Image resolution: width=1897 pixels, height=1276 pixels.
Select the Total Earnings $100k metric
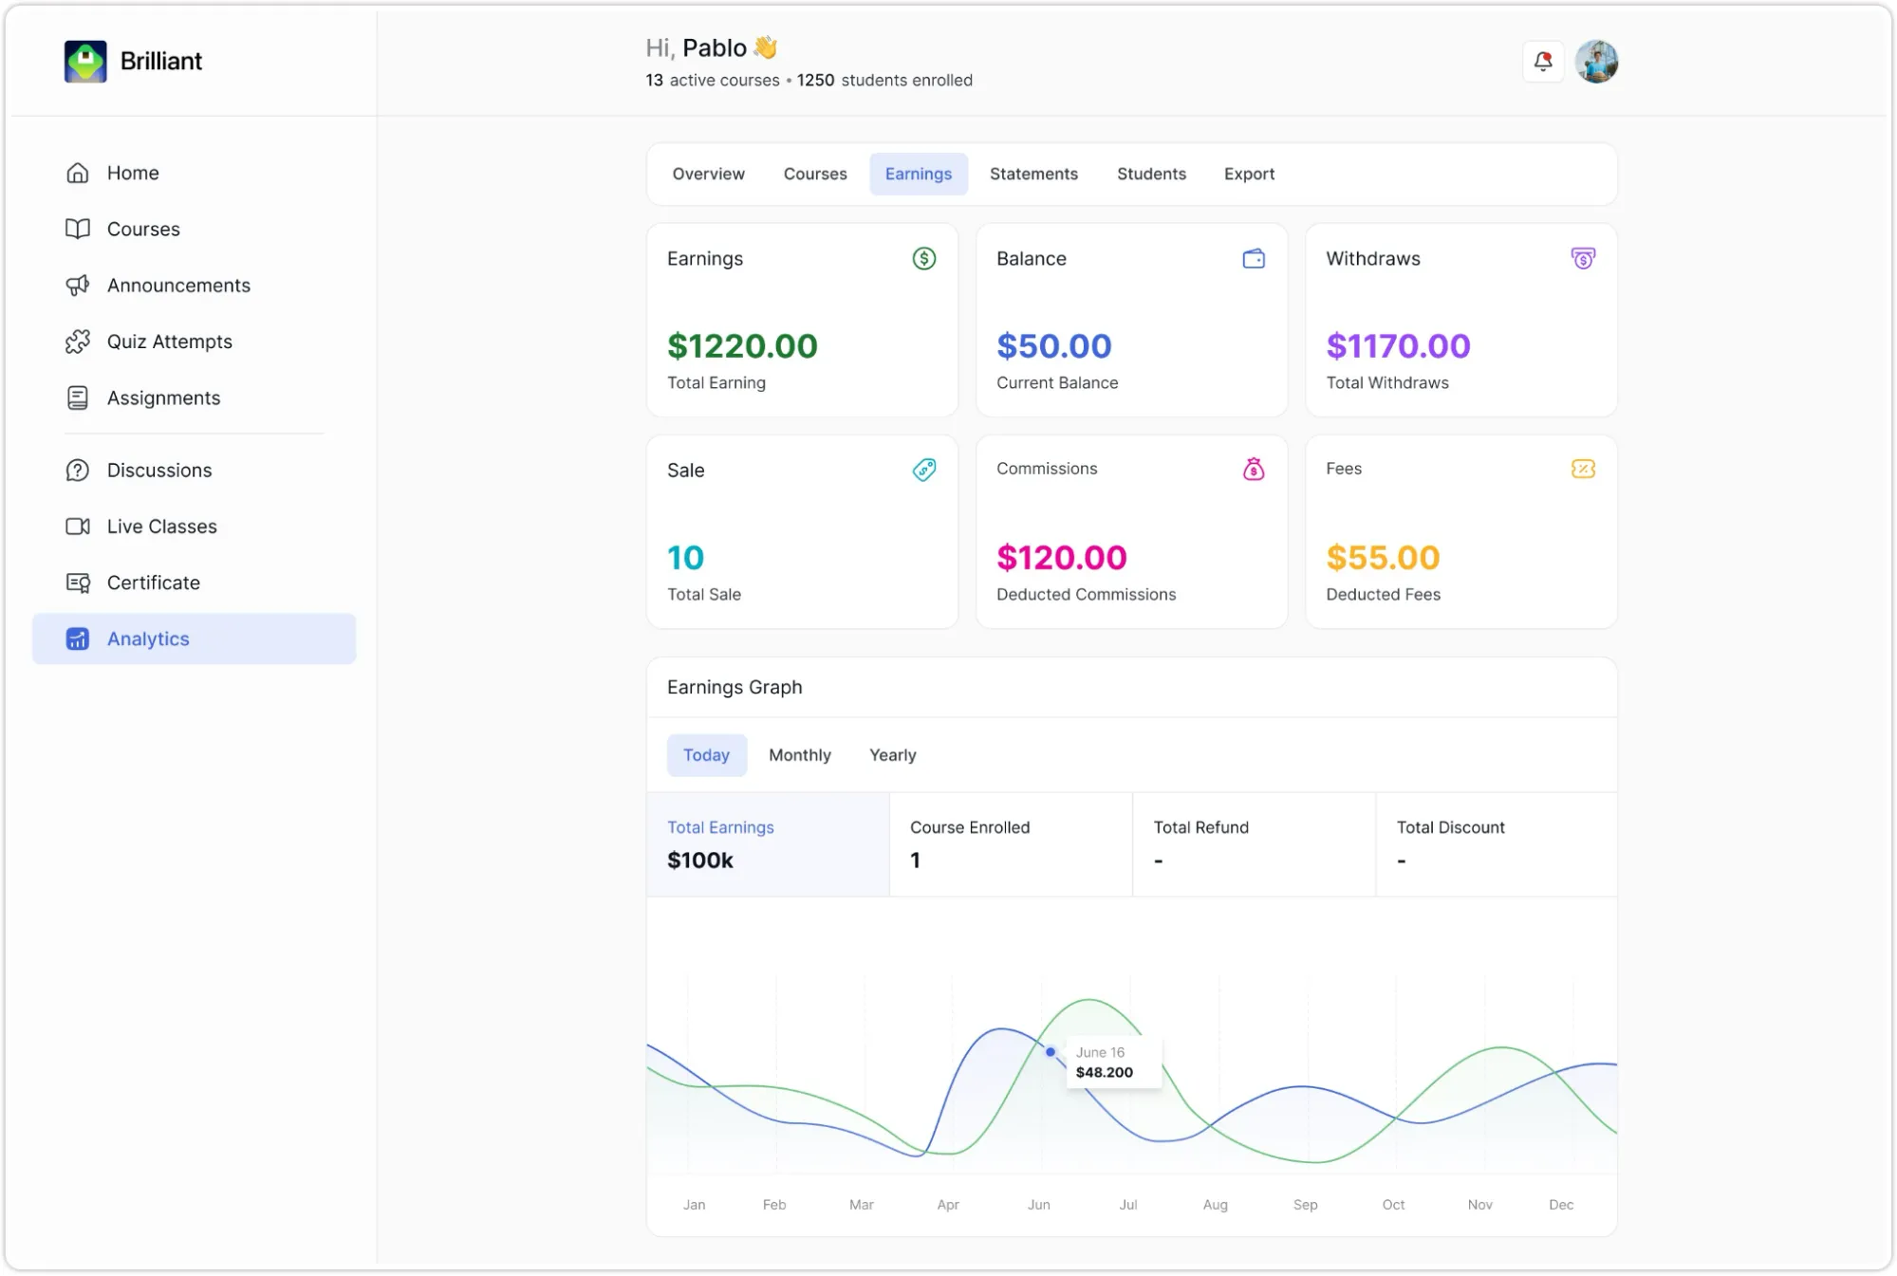tap(768, 844)
